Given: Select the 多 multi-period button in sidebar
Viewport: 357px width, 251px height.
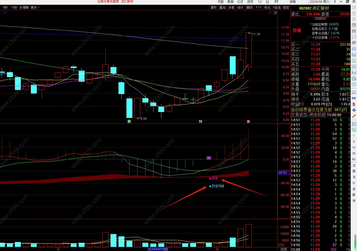Looking at the screenshot, I should (x=354, y=189).
